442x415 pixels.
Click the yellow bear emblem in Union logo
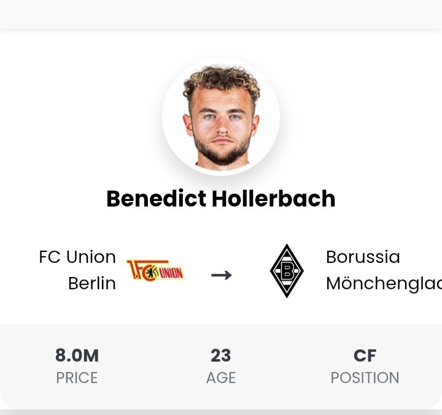coord(152,272)
